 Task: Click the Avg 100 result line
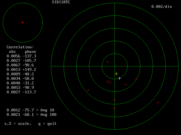[x=31, y=115]
